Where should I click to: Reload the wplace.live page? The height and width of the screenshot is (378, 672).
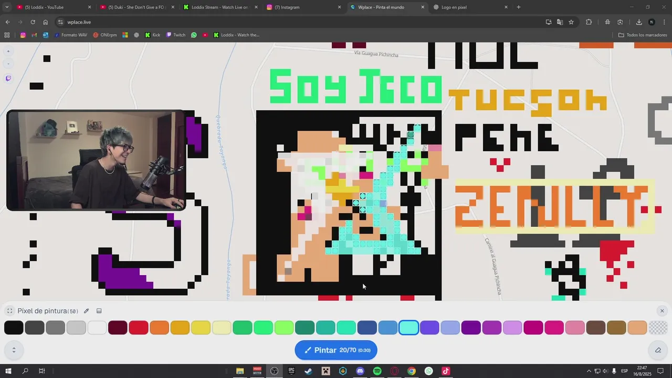33,22
